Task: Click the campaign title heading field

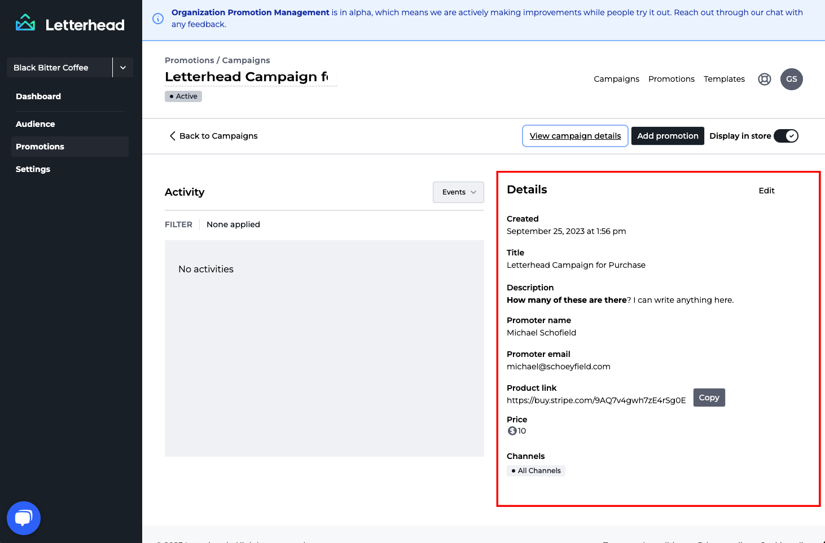Action: [251, 77]
